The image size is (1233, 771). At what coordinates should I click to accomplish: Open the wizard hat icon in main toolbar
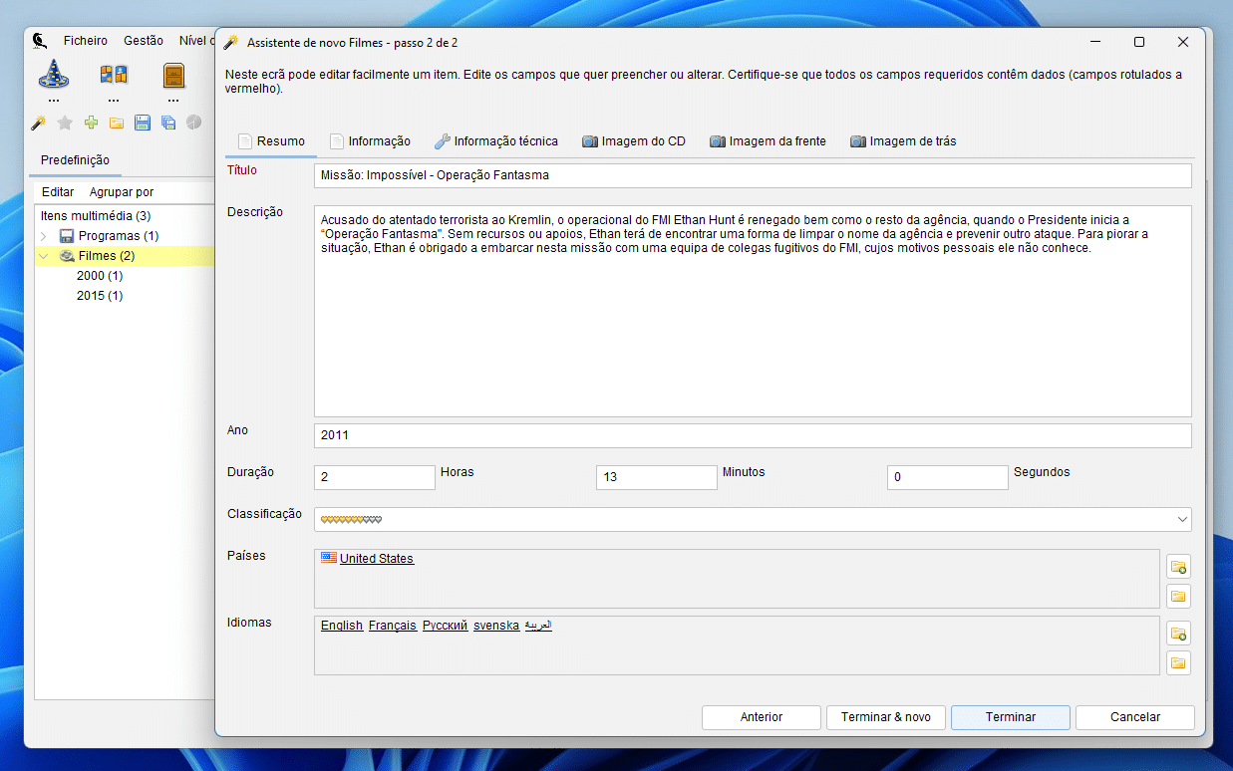[x=53, y=75]
